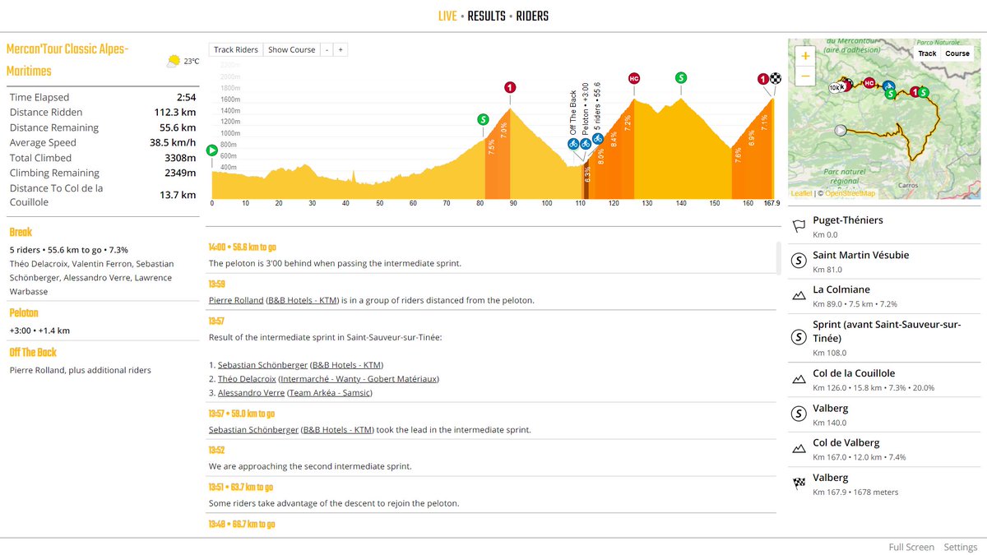The image size is (987, 555).
Task: Click the checkered flag icon beside Valberg finish
Action: point(798,483)
